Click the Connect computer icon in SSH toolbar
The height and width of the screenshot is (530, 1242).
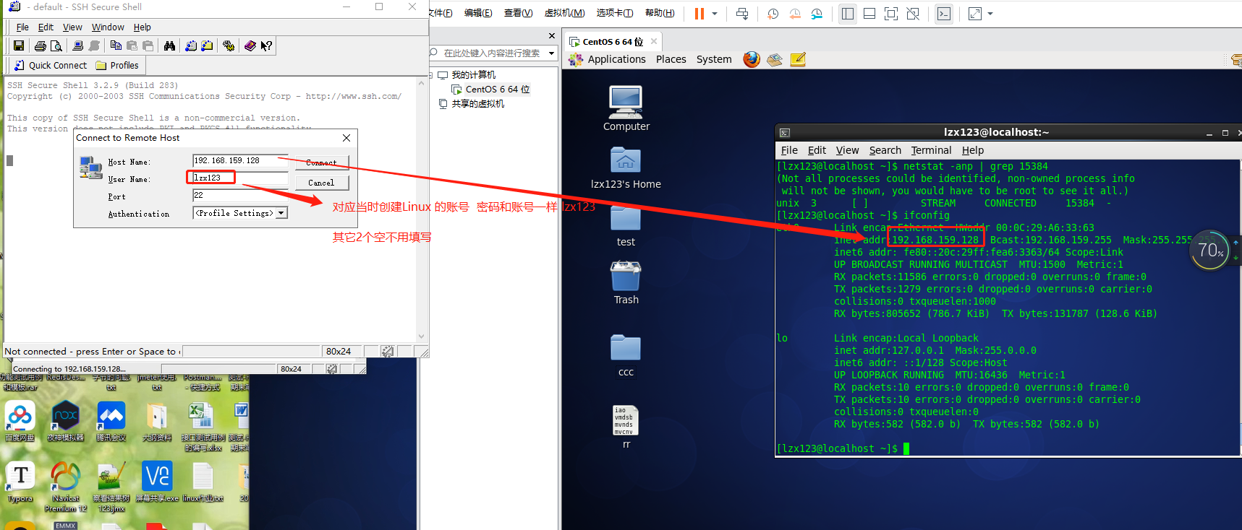coord(78,45)
